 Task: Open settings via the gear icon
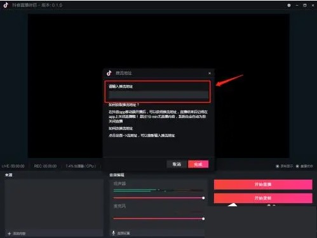pyautogui.click(x=289, y=5)
